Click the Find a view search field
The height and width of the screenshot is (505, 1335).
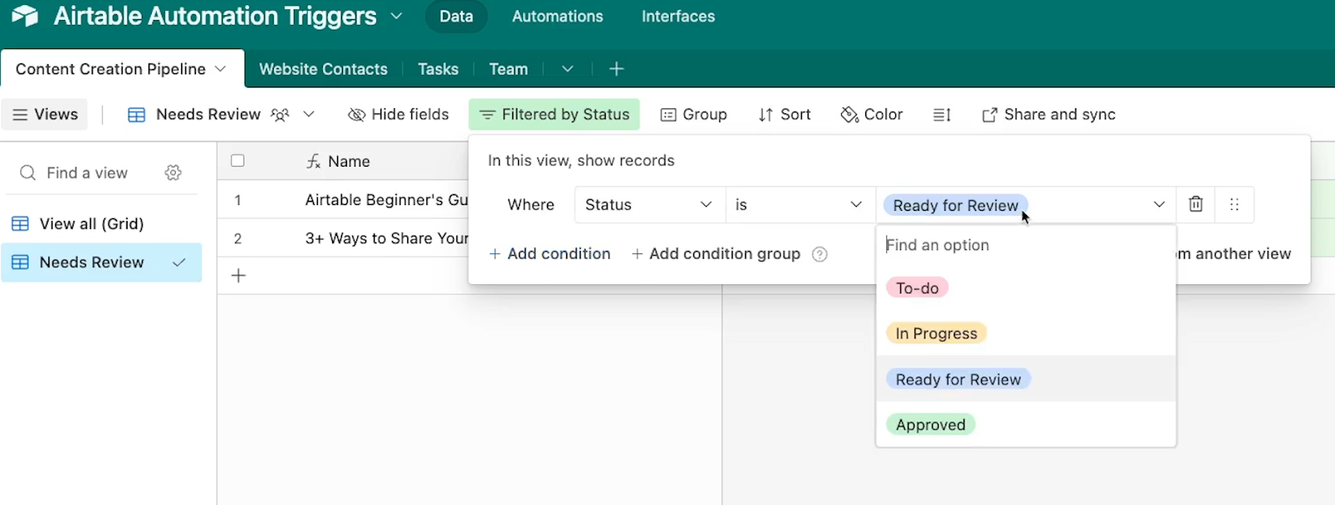(88, 172)
